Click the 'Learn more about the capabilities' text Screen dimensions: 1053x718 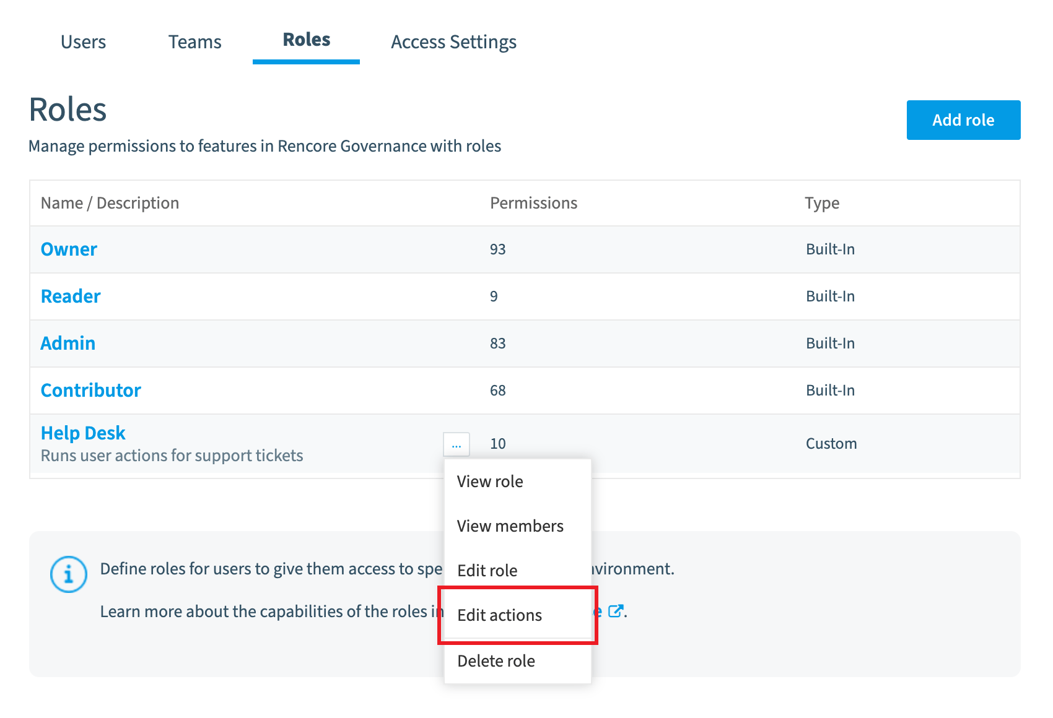click(273, 612)
